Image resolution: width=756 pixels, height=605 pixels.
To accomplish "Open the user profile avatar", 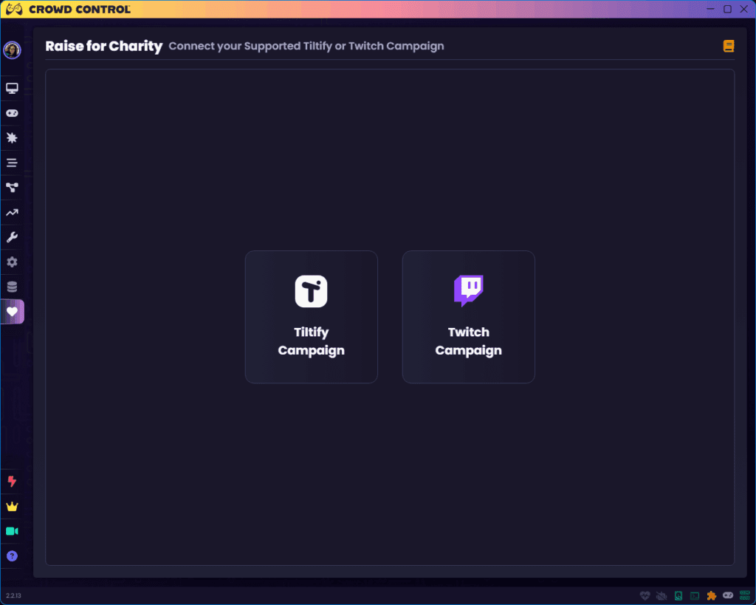I will tap(12, 50).
